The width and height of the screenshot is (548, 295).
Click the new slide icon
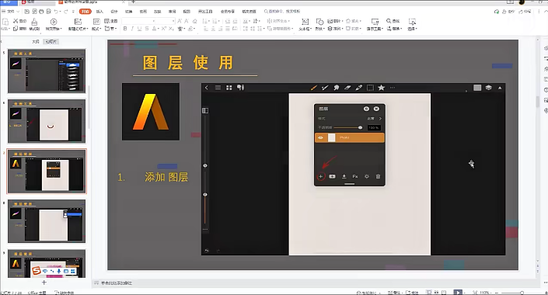78,22
